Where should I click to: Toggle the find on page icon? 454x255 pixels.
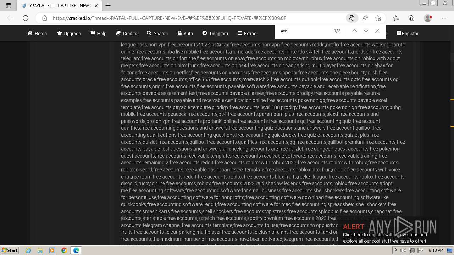(351, 18)
